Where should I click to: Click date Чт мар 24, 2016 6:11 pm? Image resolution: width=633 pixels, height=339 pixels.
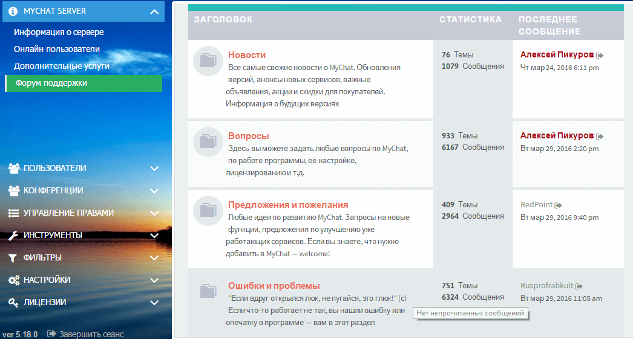(560, 68)
